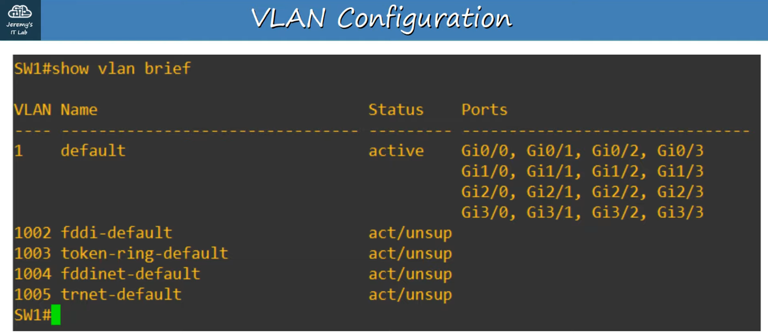Click the Gi3/3 port entry
The height and width of the screenshot is (336, 768).
[x=680, y=212]
